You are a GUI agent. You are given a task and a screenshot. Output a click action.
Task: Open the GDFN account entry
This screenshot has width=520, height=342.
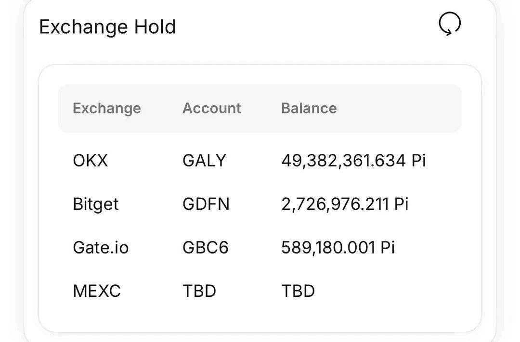206,204
